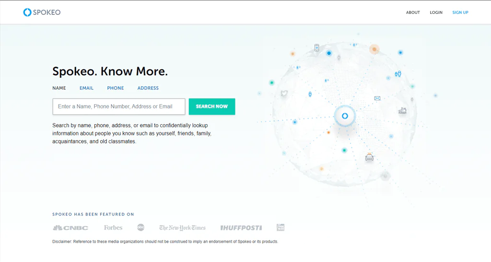Image resolution: width=491 pixels, height=262 pixels.
Task: Click the ABC circle logo
Action: tap(141, 228)
